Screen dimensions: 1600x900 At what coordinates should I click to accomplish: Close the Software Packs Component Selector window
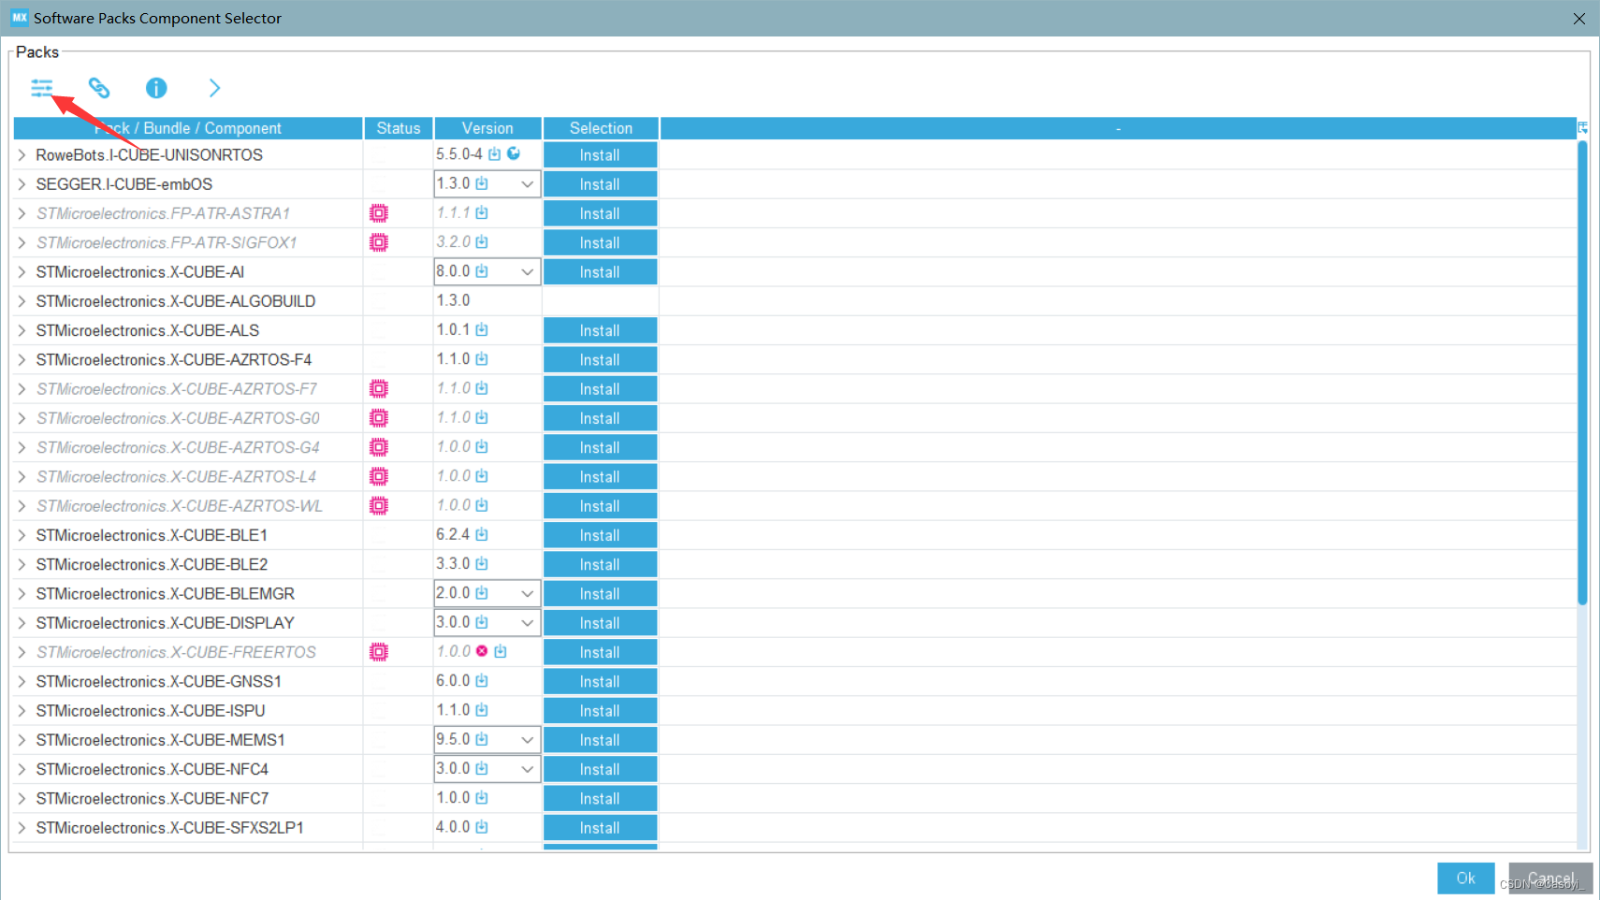[x=1579, y=19]
